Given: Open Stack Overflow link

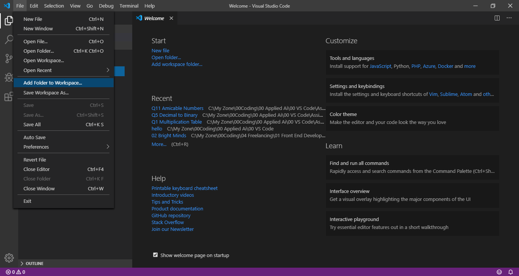Looking at the screenshot, I should point(168,222).
